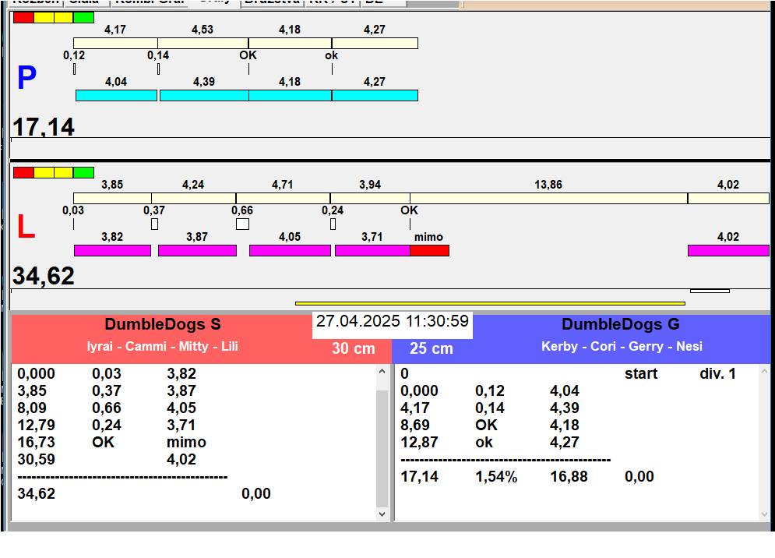Select the magenta 4,05 run bar
775x558 pixels.
(x=290, y=250)
